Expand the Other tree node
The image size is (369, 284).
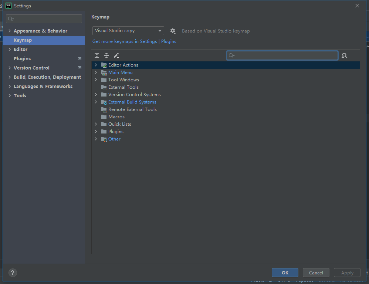coord(96,139)
